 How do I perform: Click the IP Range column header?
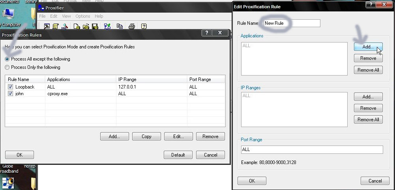coord(152,79)
